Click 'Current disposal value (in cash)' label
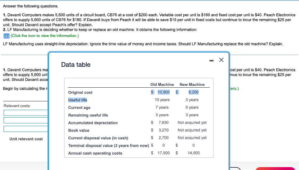The width and height of the screenshot is (299, 170). [98, 138]
